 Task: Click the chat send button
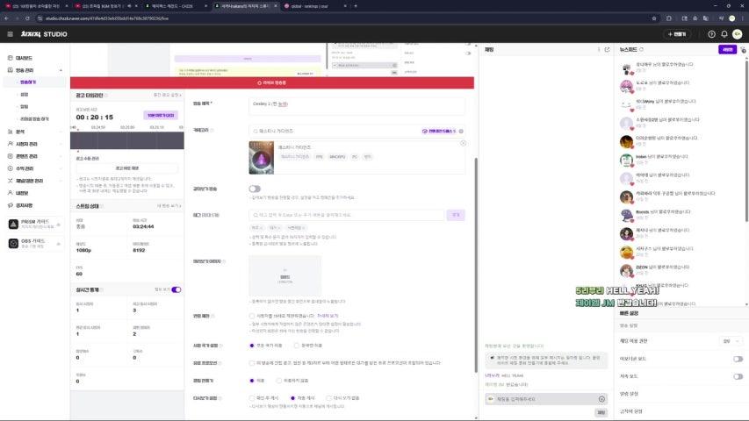[x=601, y=412]
